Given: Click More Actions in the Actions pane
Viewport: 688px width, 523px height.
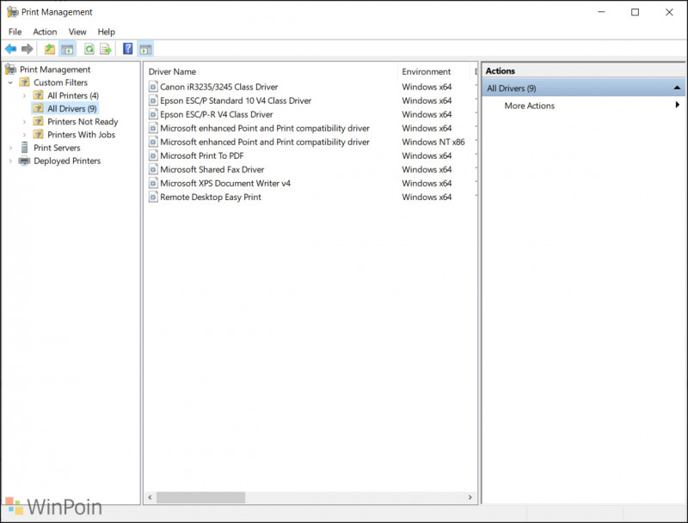Looking at the screenshot, I should tap(529, 106).
